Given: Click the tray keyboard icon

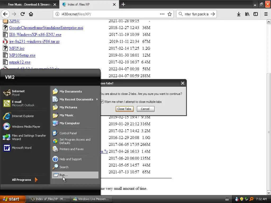Looking at the screenshot, I should click(227, 199).
